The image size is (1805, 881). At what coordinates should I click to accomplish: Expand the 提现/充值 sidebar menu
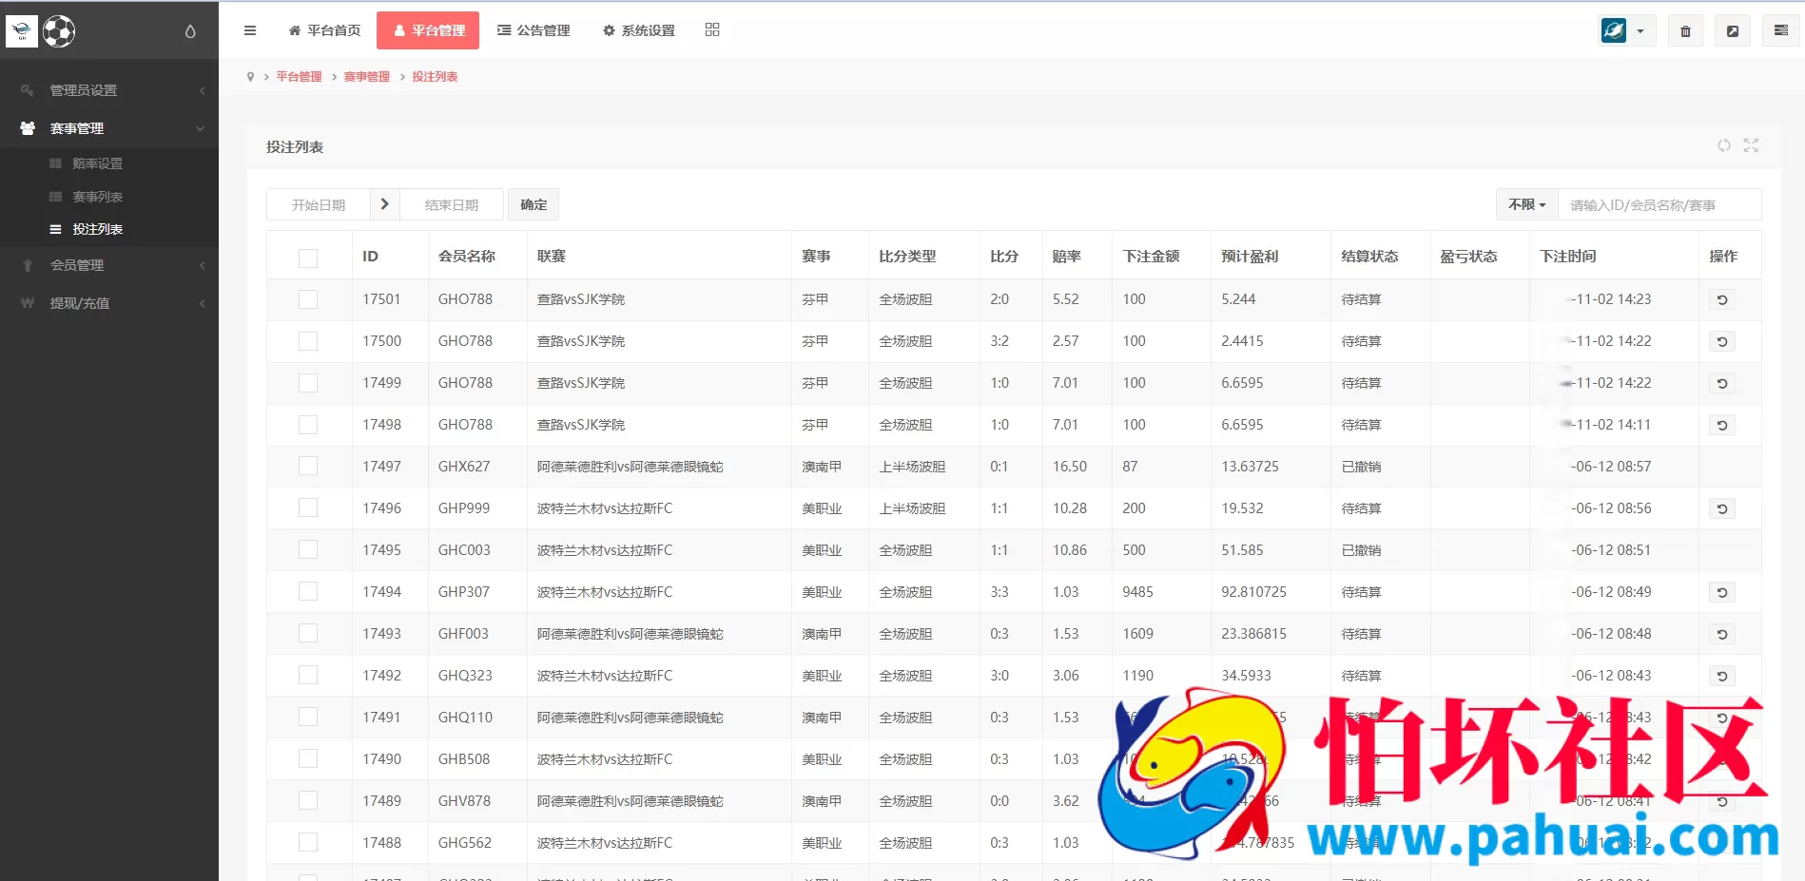coord(109,303)
